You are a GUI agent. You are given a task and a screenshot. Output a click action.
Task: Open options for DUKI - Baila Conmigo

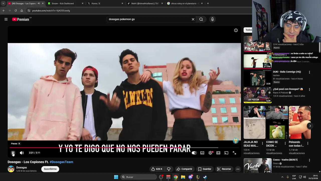[309, 72]
